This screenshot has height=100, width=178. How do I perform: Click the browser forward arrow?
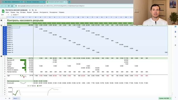5,6
